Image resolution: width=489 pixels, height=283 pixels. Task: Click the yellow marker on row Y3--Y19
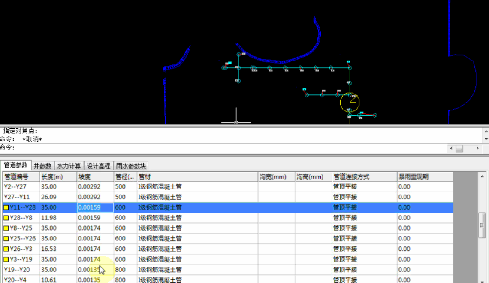point(6,259)
